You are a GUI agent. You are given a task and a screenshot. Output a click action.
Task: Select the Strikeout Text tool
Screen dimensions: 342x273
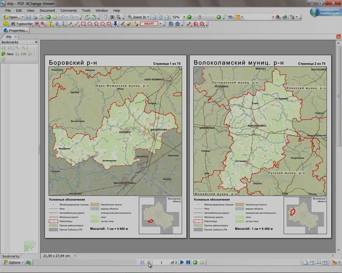pos(57,24)
